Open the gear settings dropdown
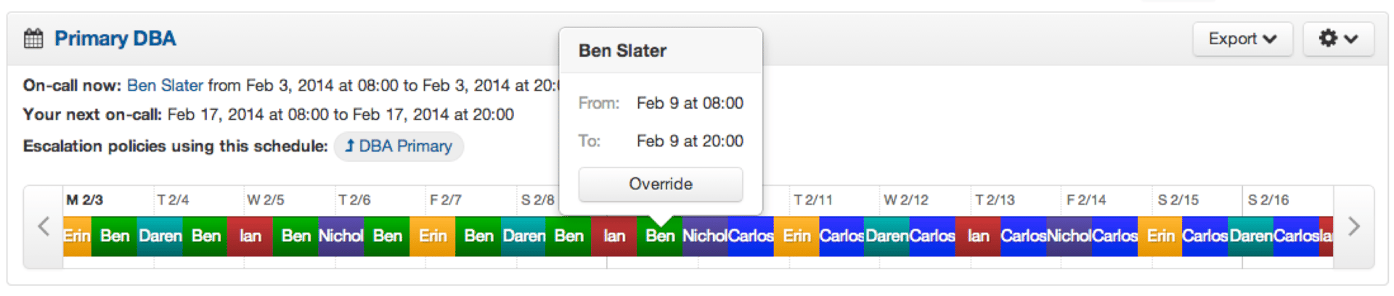Image resolution: width=1394 pixels, height=296 pixels. (x=1337, y=38)
